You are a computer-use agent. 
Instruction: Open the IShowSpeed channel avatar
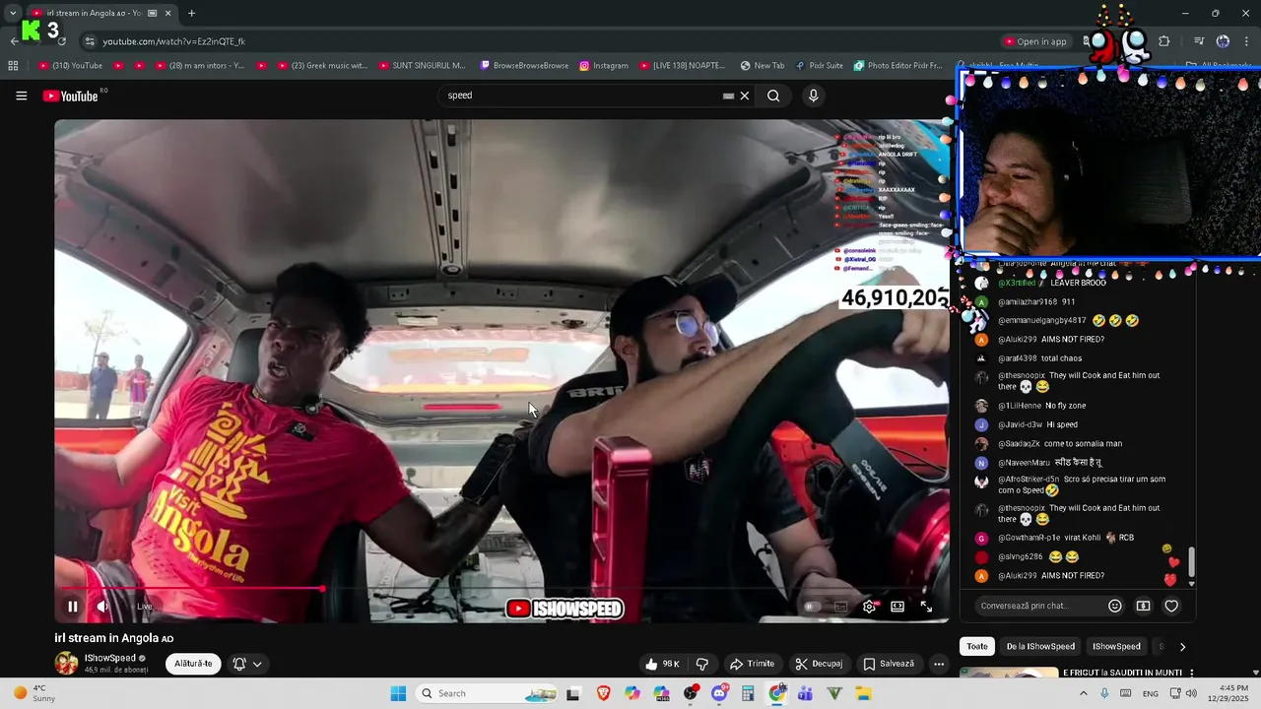[66, 663]
